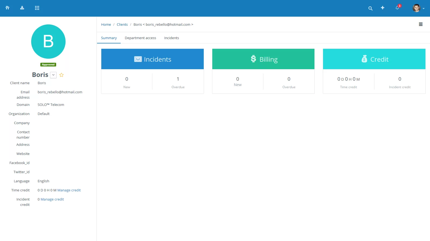Open the hamburger menu beside the breadcrumb
Screen dimensions: 430x241
pyautogui.click(x=421, y=24)
